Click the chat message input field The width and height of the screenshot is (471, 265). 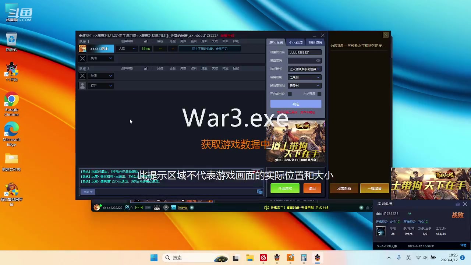176,192
